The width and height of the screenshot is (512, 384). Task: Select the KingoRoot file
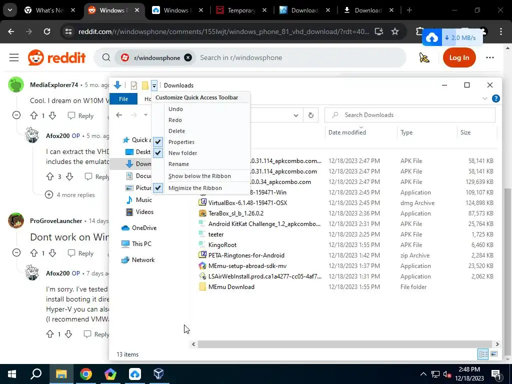(222, 245)
